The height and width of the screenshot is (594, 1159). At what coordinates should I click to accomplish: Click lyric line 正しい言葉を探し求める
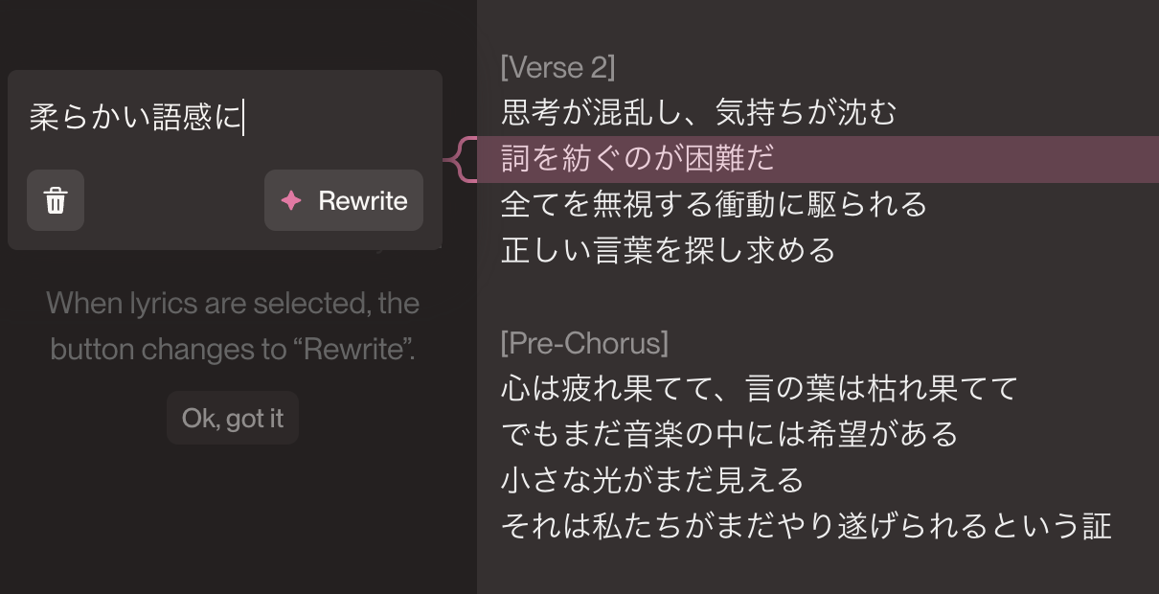(x=668, y=250)
